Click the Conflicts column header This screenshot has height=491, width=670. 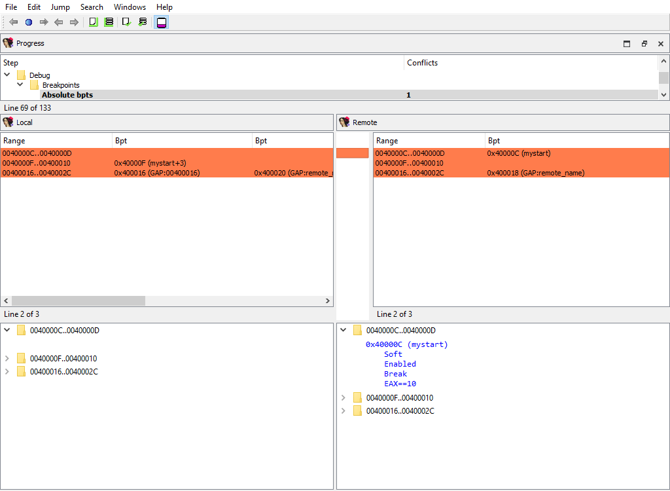pyautogui.click(x=422, y=63)
